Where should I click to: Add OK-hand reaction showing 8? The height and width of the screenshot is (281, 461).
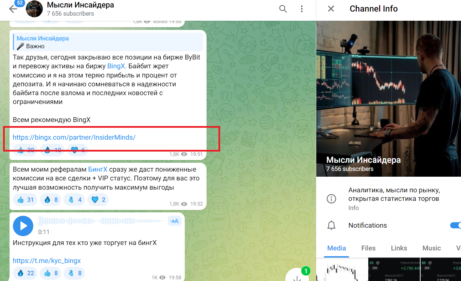pos(74,273)
